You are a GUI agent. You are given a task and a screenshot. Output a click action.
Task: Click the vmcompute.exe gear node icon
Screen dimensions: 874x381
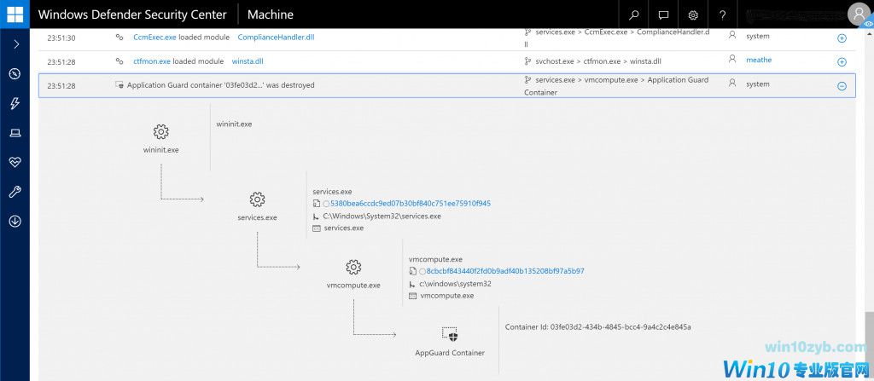353,268
